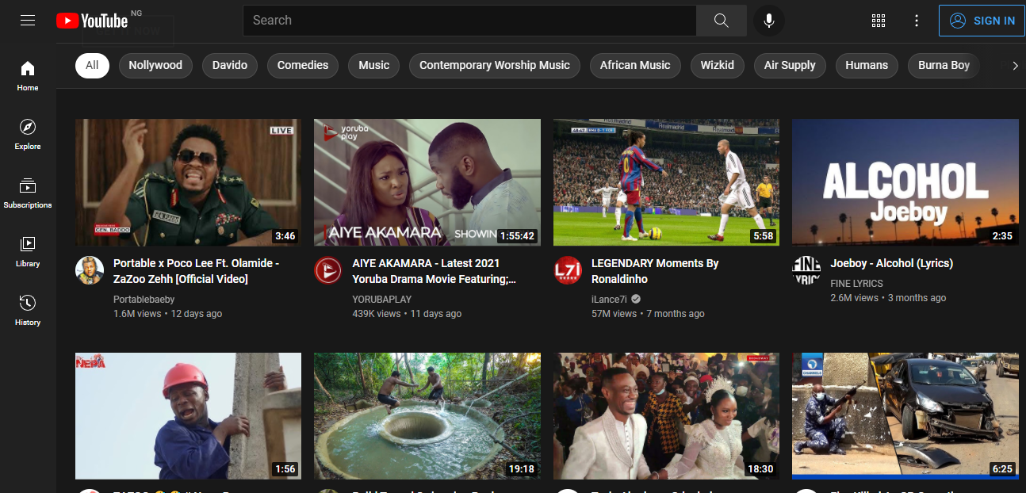Screen dimensions: 1026x493
Task: Show more filter chips with right arrow
Action: click(1015, 65)
